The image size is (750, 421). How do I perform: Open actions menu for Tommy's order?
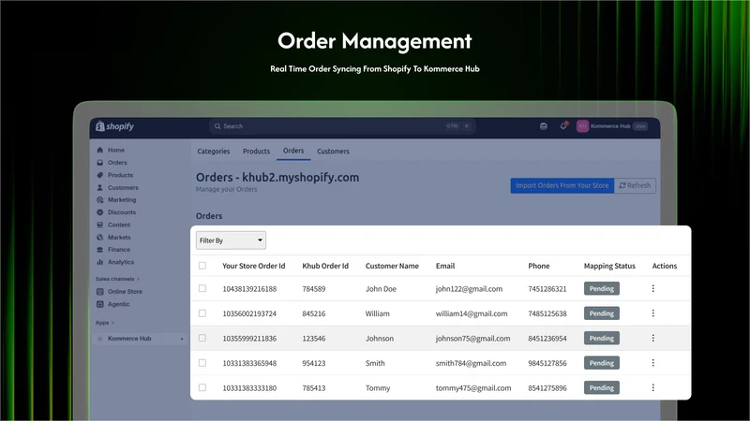[652, 388]
